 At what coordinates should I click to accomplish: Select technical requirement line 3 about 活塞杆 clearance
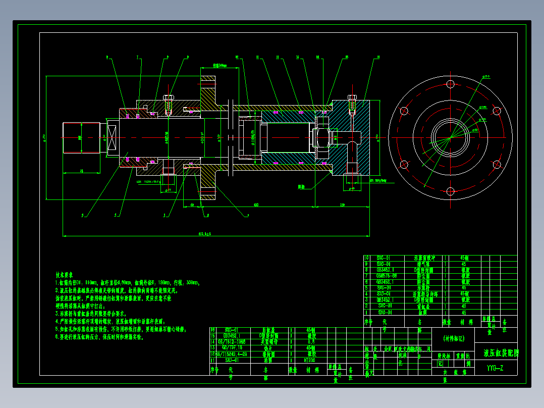tap(91, 314)
